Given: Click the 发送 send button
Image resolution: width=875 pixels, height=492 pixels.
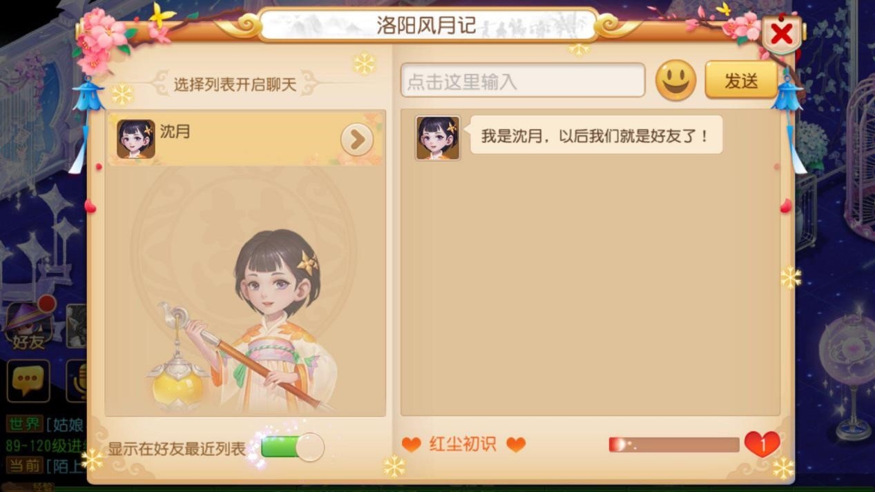Looking at the screenshot, I should tap(741, 80).
